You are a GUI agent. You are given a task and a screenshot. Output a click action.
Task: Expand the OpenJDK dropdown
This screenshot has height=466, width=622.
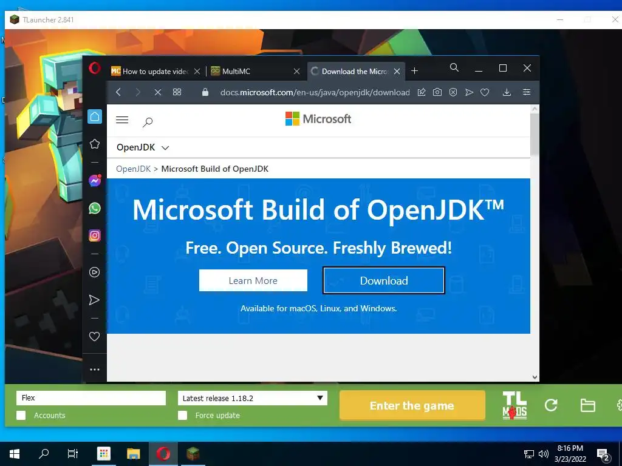tap(142, 147)
